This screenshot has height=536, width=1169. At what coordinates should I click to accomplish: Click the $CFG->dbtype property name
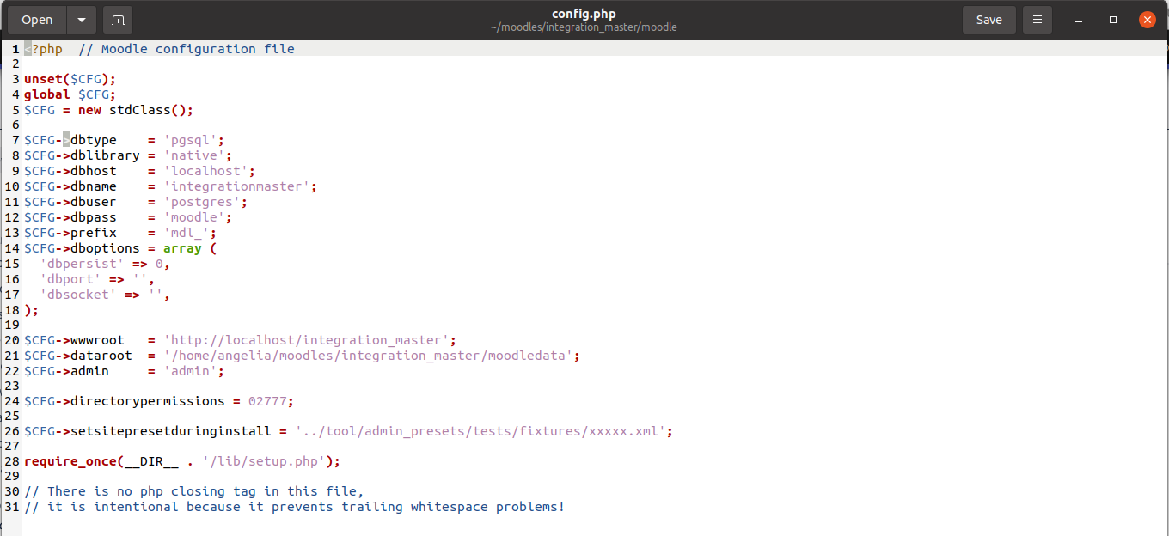(70, 140)
